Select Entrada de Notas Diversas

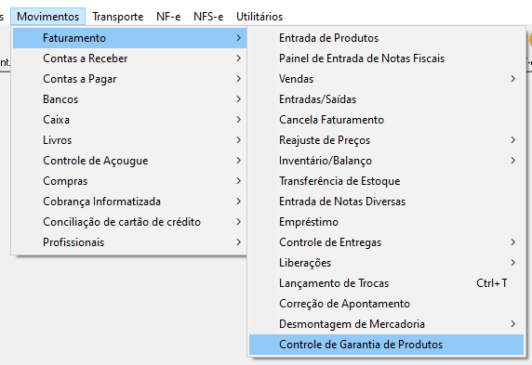[x=387, y=202]
